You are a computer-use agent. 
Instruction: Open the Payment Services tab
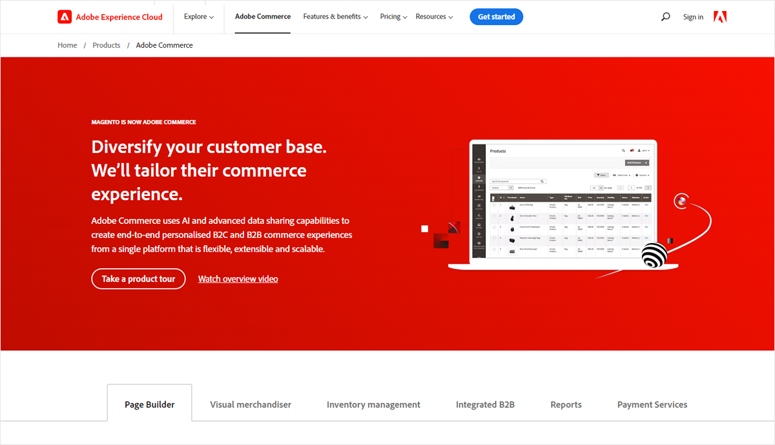point(652,404)
